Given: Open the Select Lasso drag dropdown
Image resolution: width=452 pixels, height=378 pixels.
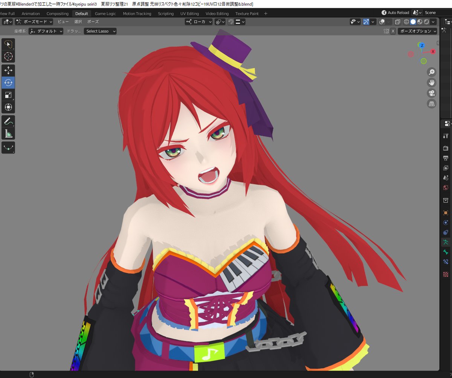Looking at the screenshot, I should [100, 31].
